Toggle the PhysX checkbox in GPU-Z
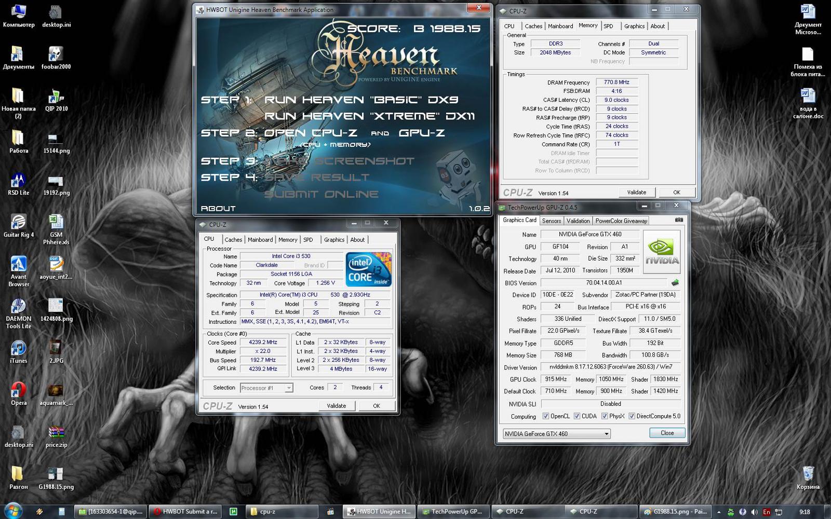Viewport: 831px width, 519px height. (x=605, y=416)
